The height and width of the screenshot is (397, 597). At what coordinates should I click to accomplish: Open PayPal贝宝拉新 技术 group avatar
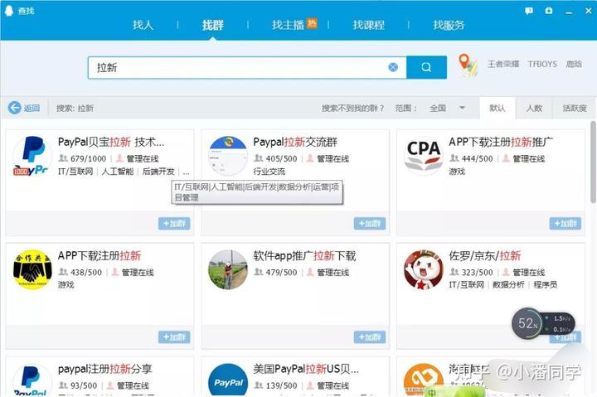[x=32, y=156]
